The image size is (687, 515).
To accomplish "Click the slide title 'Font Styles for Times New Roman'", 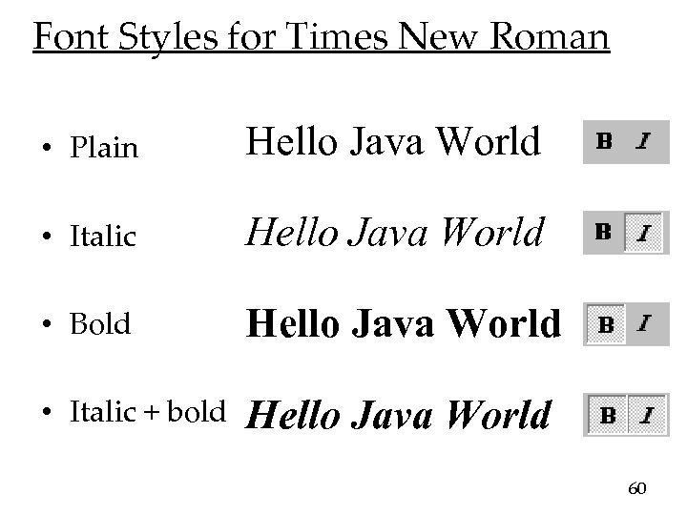I will point(320,38).
